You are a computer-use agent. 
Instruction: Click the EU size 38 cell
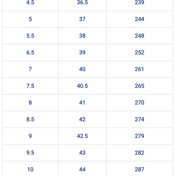pyautogui.click(x=82, y=36)
